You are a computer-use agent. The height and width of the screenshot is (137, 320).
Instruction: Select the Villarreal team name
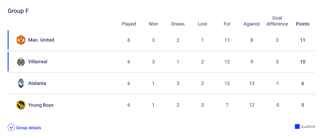point(38,62)
